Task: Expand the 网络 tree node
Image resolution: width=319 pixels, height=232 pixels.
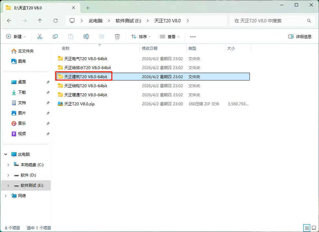Action: (6, 196)
